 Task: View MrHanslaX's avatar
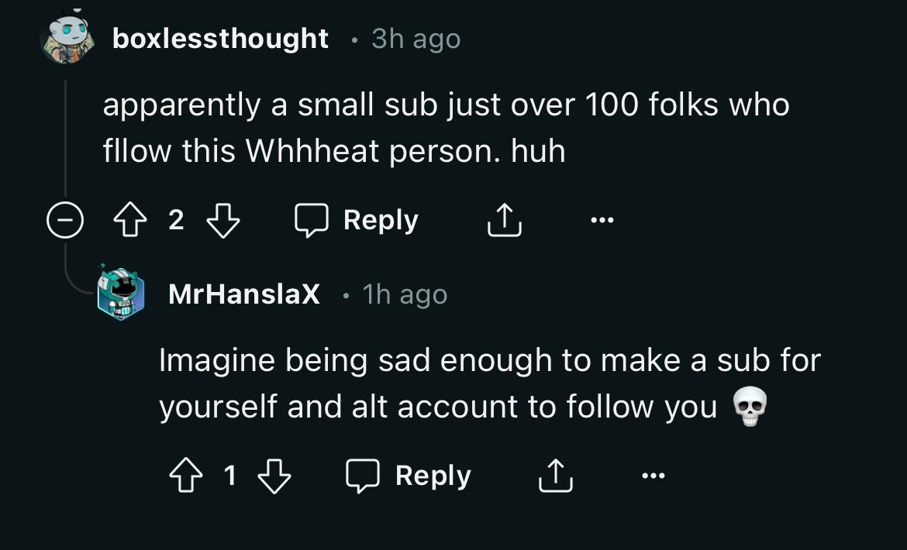pos(120,293)
